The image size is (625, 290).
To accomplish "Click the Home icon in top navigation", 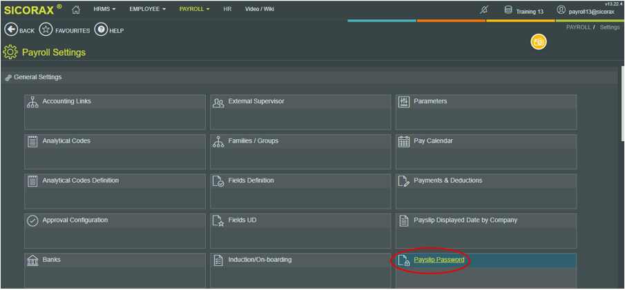I will click(76, 10).
